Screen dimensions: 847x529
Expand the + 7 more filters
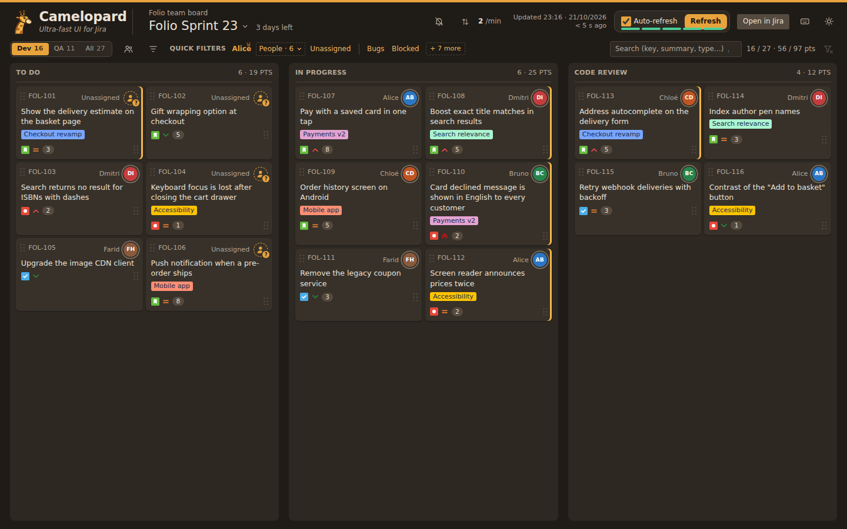point(445,49)
